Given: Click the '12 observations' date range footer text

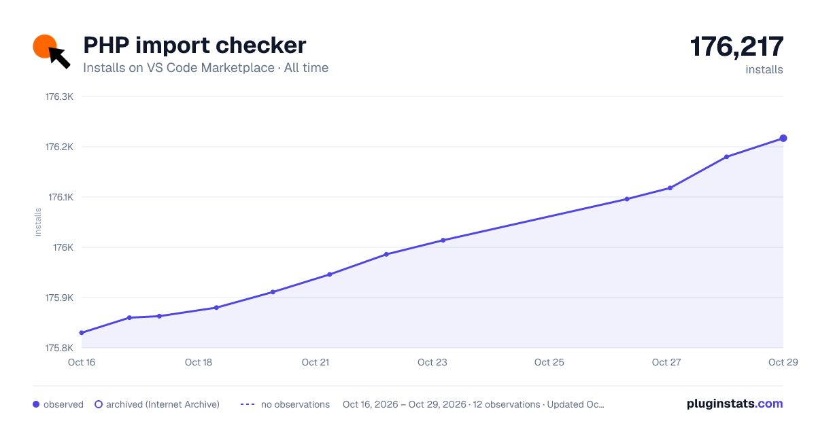Looking at the screenshot, I should click(473, 404).
